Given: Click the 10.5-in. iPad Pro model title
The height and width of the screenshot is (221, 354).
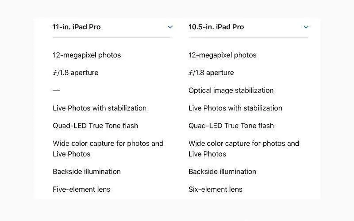Looking at the screenshot, I should tap(216, 27).
